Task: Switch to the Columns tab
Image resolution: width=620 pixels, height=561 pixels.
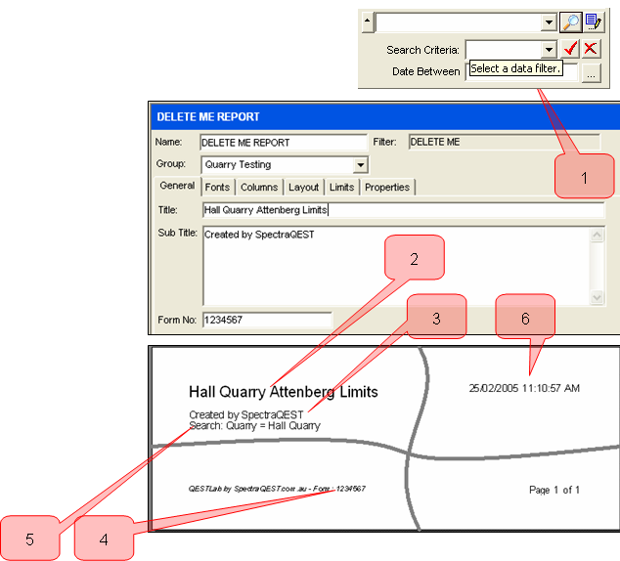Action: tap(259, 187)
